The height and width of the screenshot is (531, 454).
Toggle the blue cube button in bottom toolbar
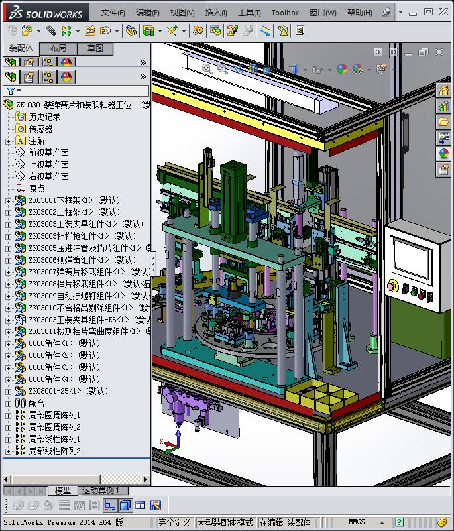click(x=125, y=505)
